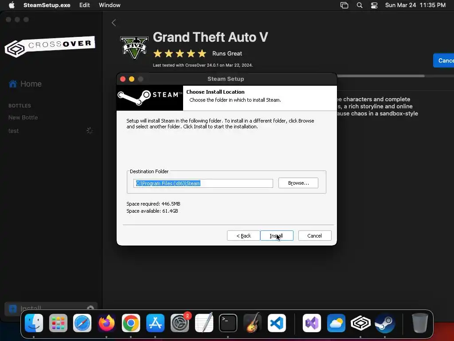
Task: Open Finder from the Dock
Action: [x=34, y=323]
